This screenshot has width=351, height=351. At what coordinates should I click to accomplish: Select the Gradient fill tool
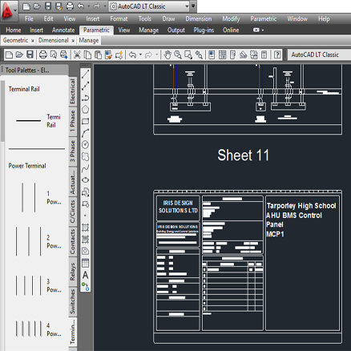pos(85,239)
